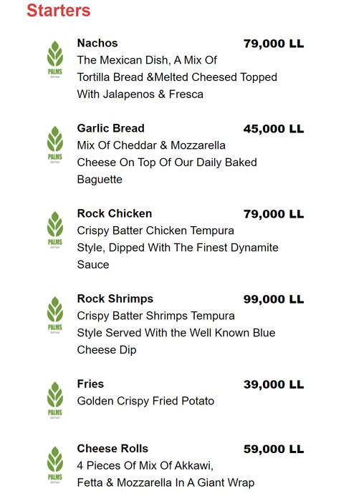Open the Nachos menu item title
This screenshot has width=364, height=501.
click(x=97, y=43)
